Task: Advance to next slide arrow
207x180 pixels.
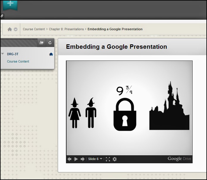Action: [x=82, y=159]
